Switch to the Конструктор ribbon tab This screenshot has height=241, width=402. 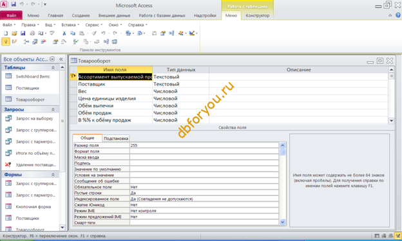[258, 15]
